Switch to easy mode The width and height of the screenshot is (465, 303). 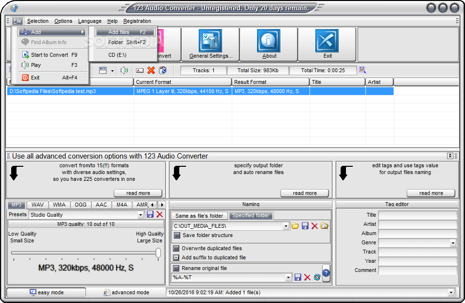point(46,292)
